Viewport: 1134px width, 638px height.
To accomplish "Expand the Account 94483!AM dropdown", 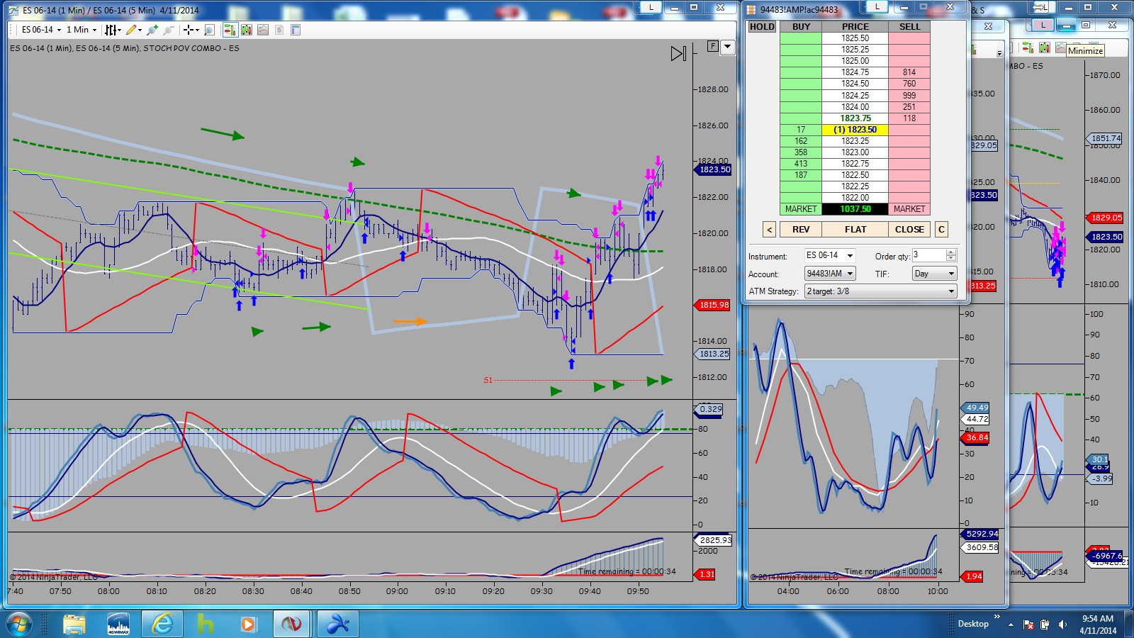I will coord(830,274).
